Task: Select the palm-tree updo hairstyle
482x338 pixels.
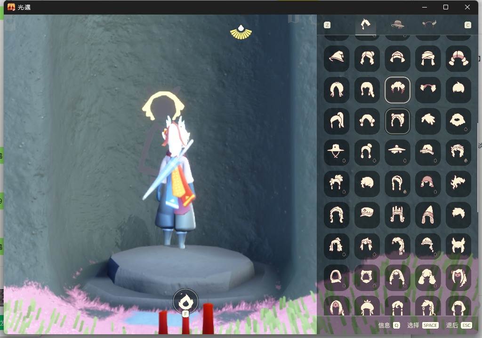Action: 337,184
